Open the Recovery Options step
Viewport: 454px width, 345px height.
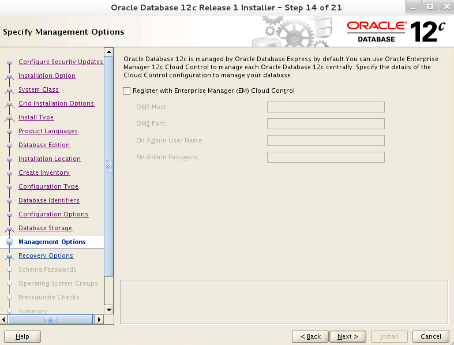[46, 256]
